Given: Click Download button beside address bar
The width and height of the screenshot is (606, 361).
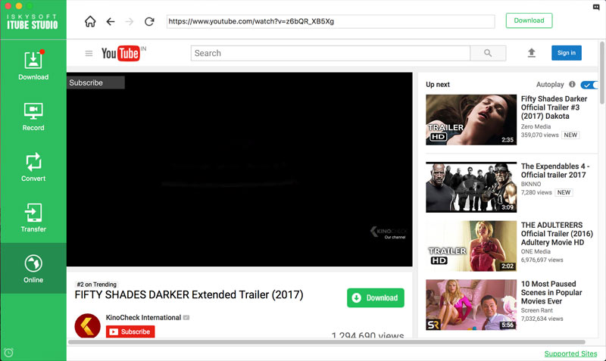Looking at the screenshot, I should pos(529,20).
